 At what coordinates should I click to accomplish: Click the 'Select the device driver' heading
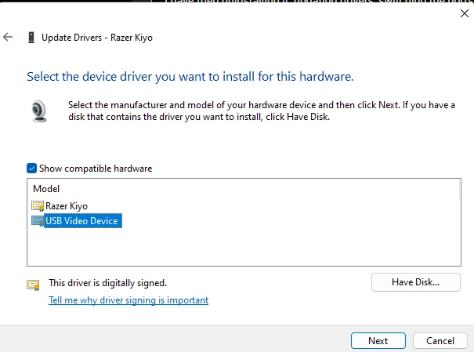[x=190, y=77]
